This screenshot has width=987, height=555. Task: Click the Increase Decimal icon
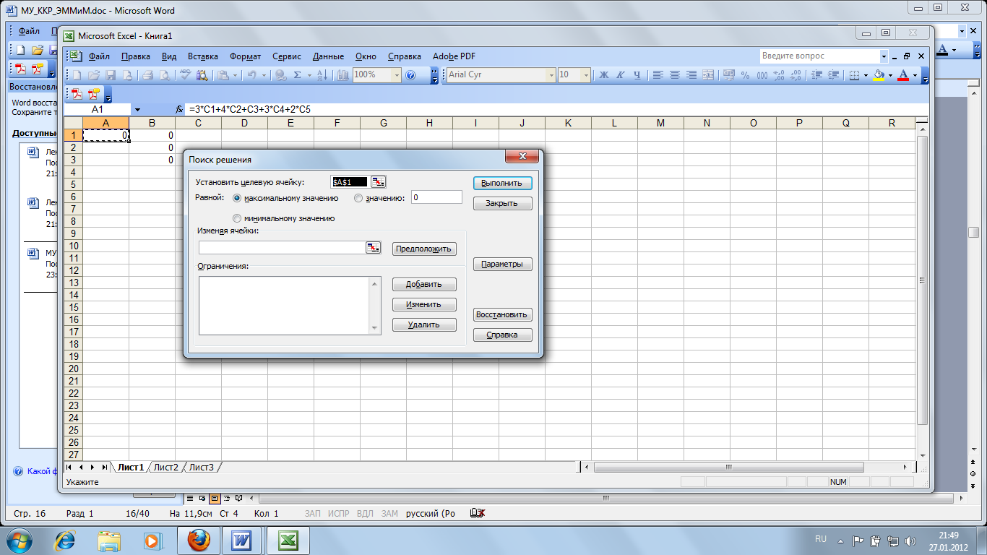[778, 74]
